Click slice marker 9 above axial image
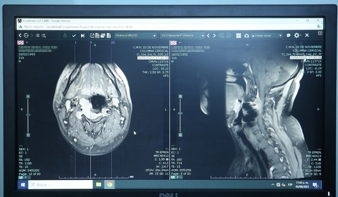 click(91, 43)
